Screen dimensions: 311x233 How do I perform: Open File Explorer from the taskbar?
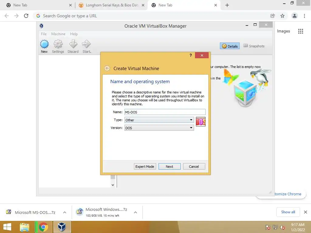24,227
